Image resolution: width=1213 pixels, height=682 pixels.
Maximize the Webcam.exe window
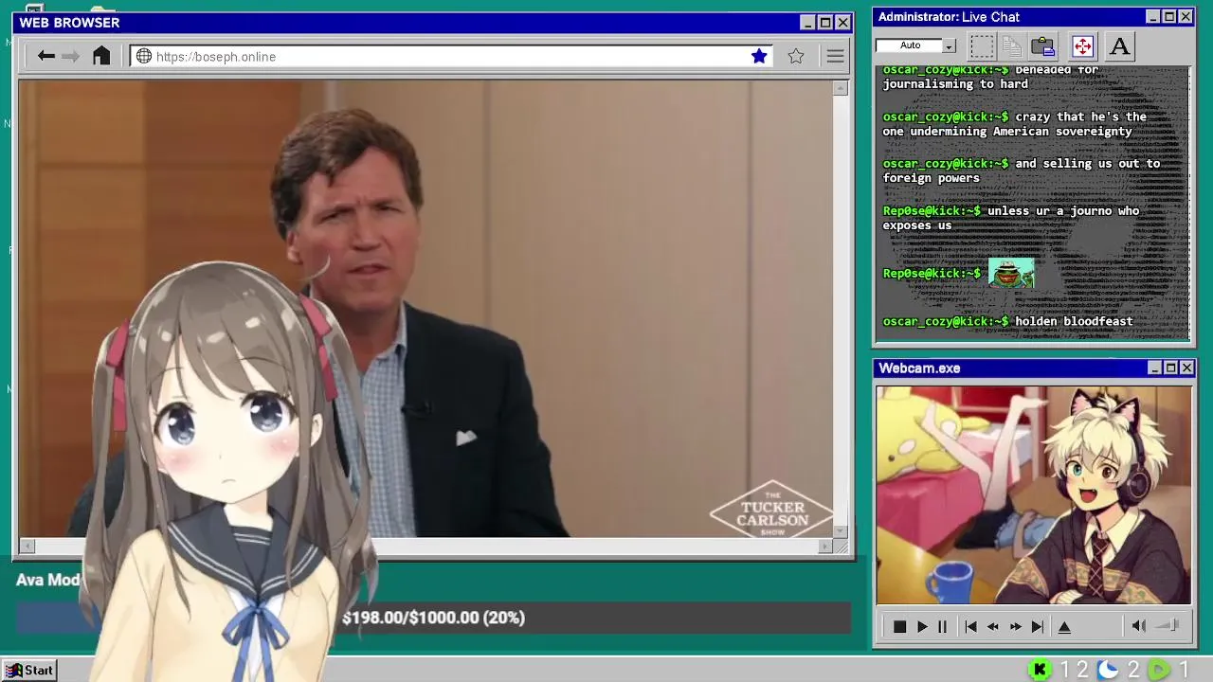tap(1171, 368)
